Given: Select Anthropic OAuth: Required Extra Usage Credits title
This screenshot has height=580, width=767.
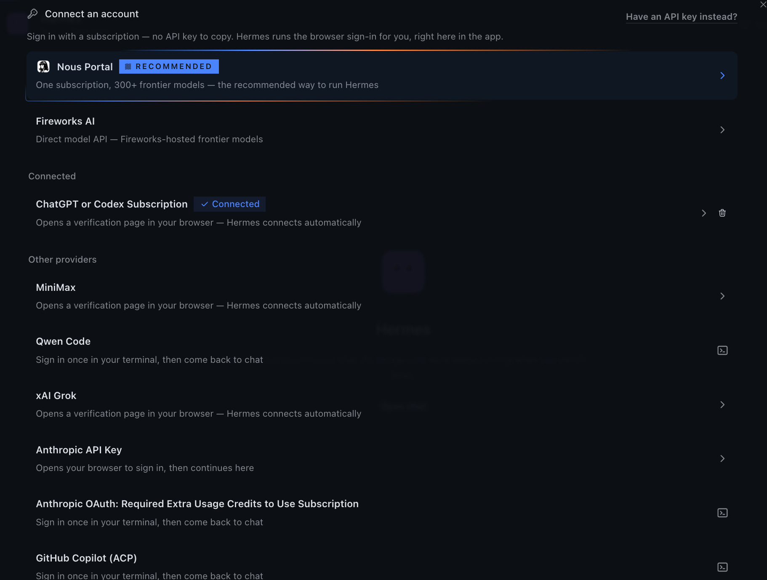Looking at the screenshot, I should tap(197, 504).
